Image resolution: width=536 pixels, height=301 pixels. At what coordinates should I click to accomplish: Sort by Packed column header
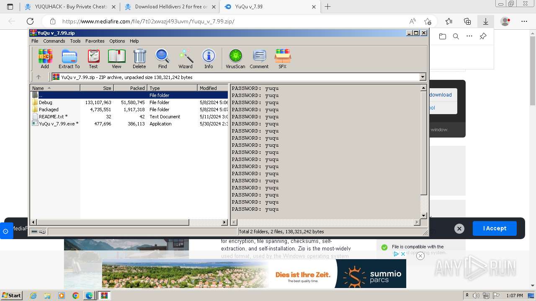(130, 88)
